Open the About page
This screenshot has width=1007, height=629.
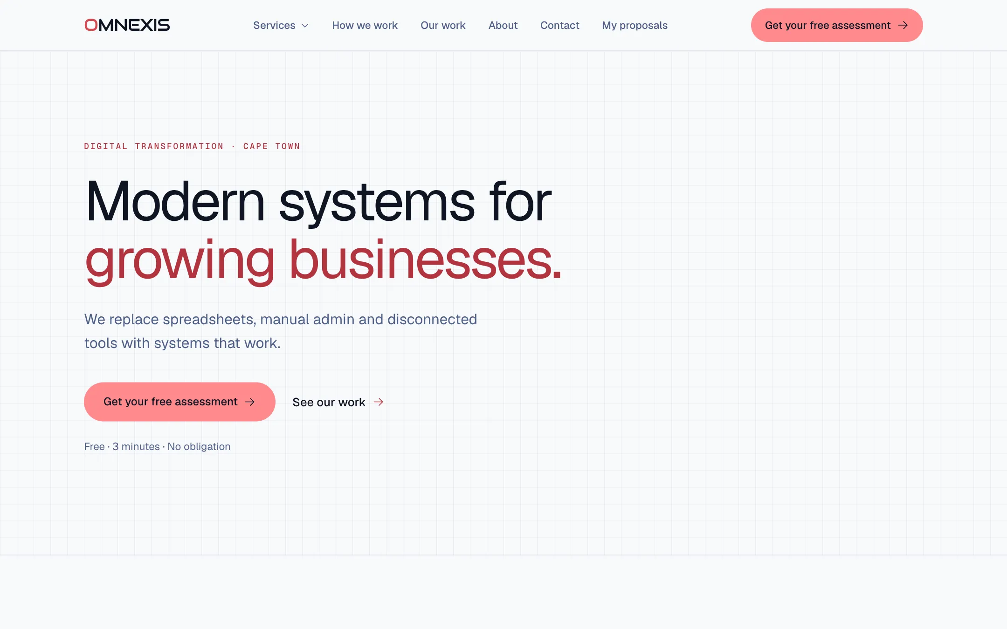pyautogui.click(x=503, y=25)
